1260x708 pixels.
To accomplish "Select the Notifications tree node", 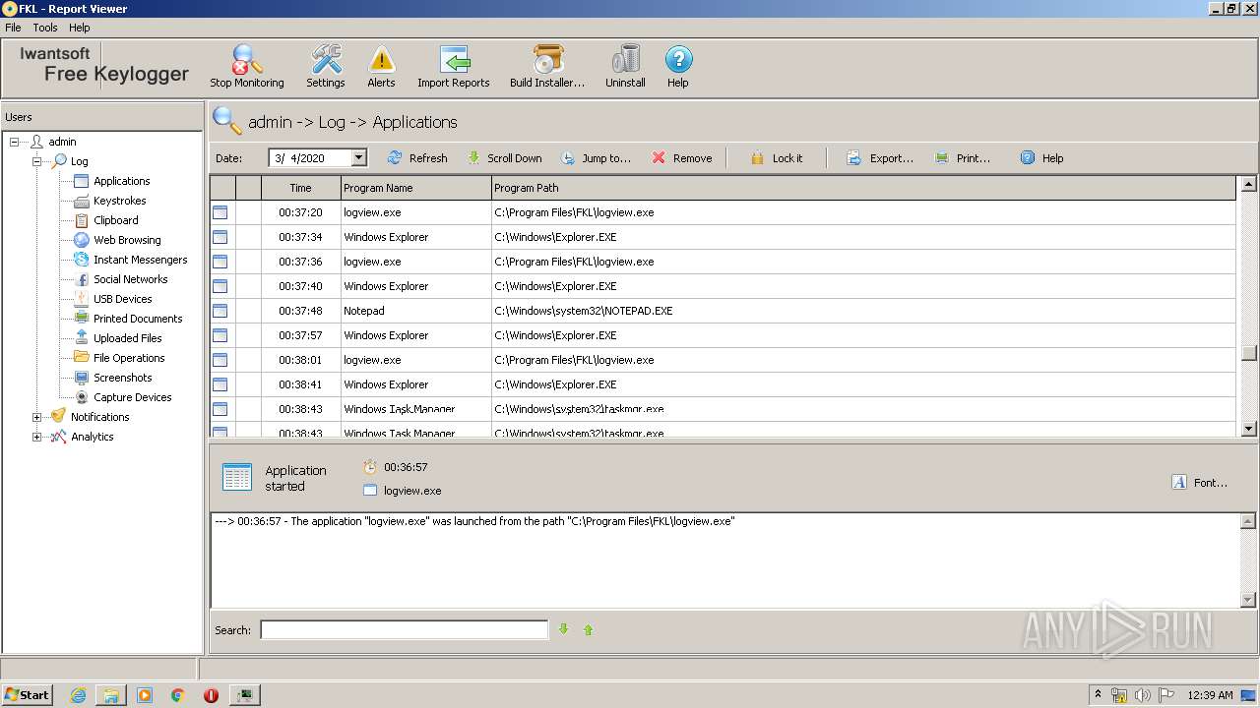I will [x=99, y=417].
